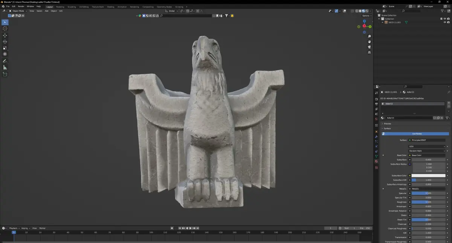Screen dimensions: 452x243
Task: Switch perspective/orthographic grid icon in viewport
Action: (370, 52)
